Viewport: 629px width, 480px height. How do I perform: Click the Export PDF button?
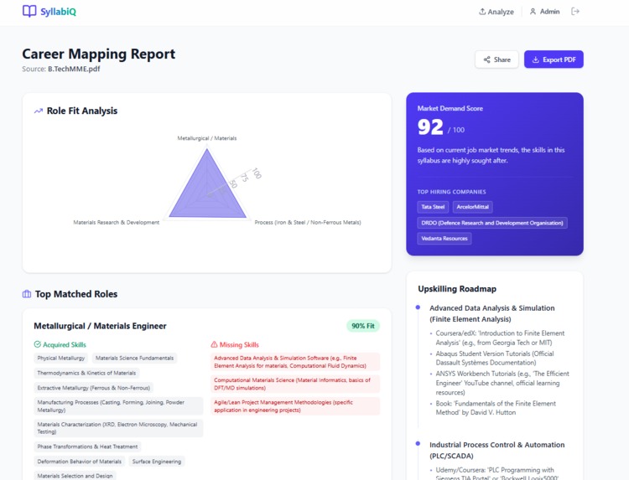pos(554,59)
